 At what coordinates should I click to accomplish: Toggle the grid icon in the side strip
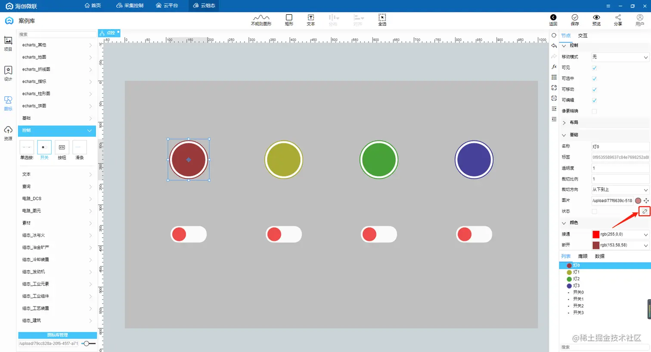pos(554,77)
